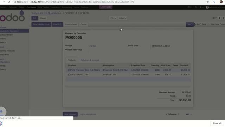Click the Requests for Quotation breadcrumb
Viewport: 225px width, 127px height.
(x=45, y=13)
